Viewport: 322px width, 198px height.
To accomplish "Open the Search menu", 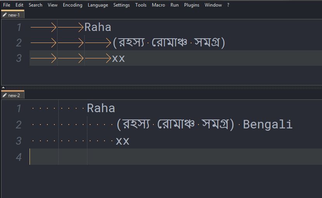I will tap(35, 5).
